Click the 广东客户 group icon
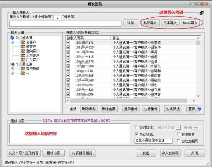 point(23,60)
